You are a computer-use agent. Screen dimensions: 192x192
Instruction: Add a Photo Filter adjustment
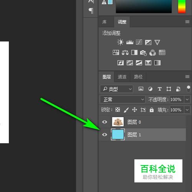pyautogui.click(x=143, y=53)
